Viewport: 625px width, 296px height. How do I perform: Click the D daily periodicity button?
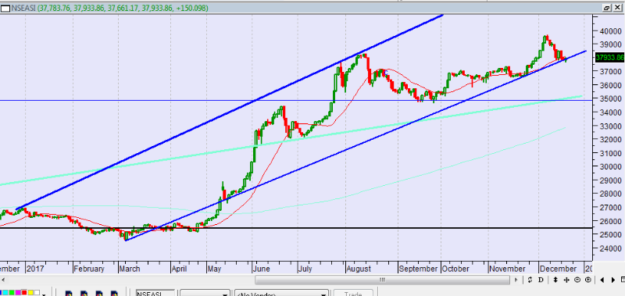click(541, 280)
